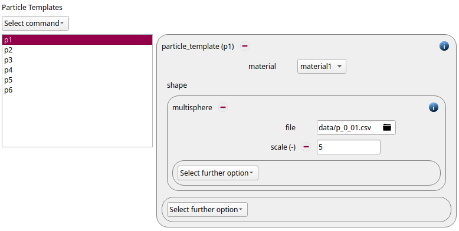Viewport: 459px width, 231px height.
Task: Click the info icon for particle_template (p1)
Action: [x=444, y=46]
